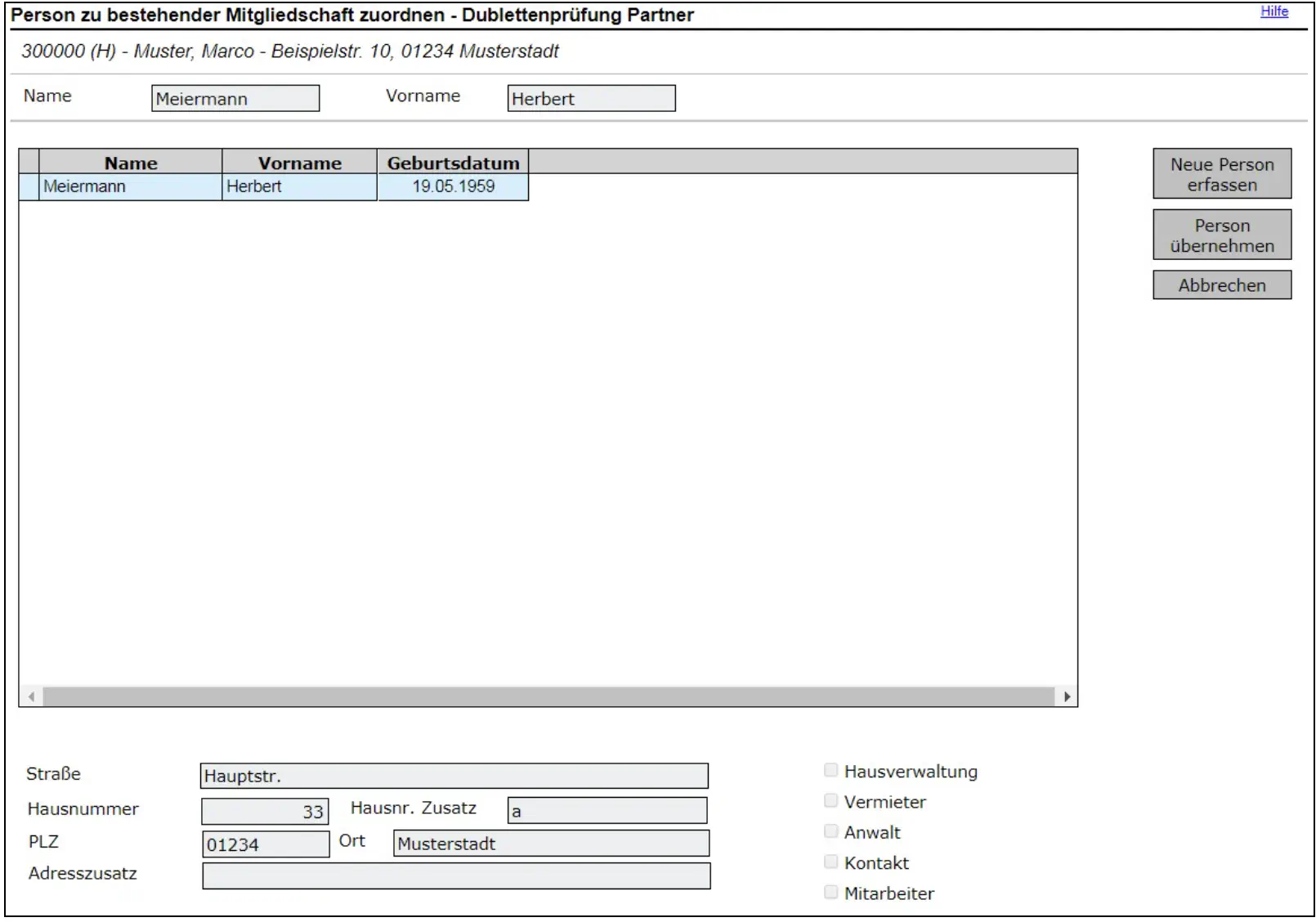Tick the Vermieter checkbox

830,801
